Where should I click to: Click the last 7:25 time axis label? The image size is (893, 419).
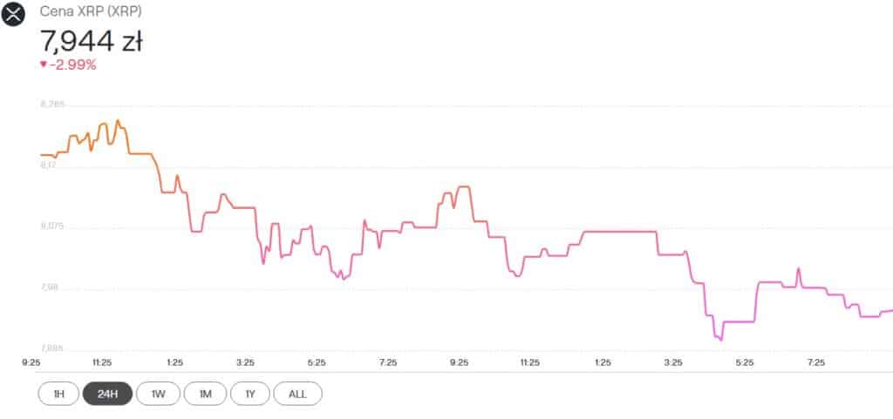point(816,362)
